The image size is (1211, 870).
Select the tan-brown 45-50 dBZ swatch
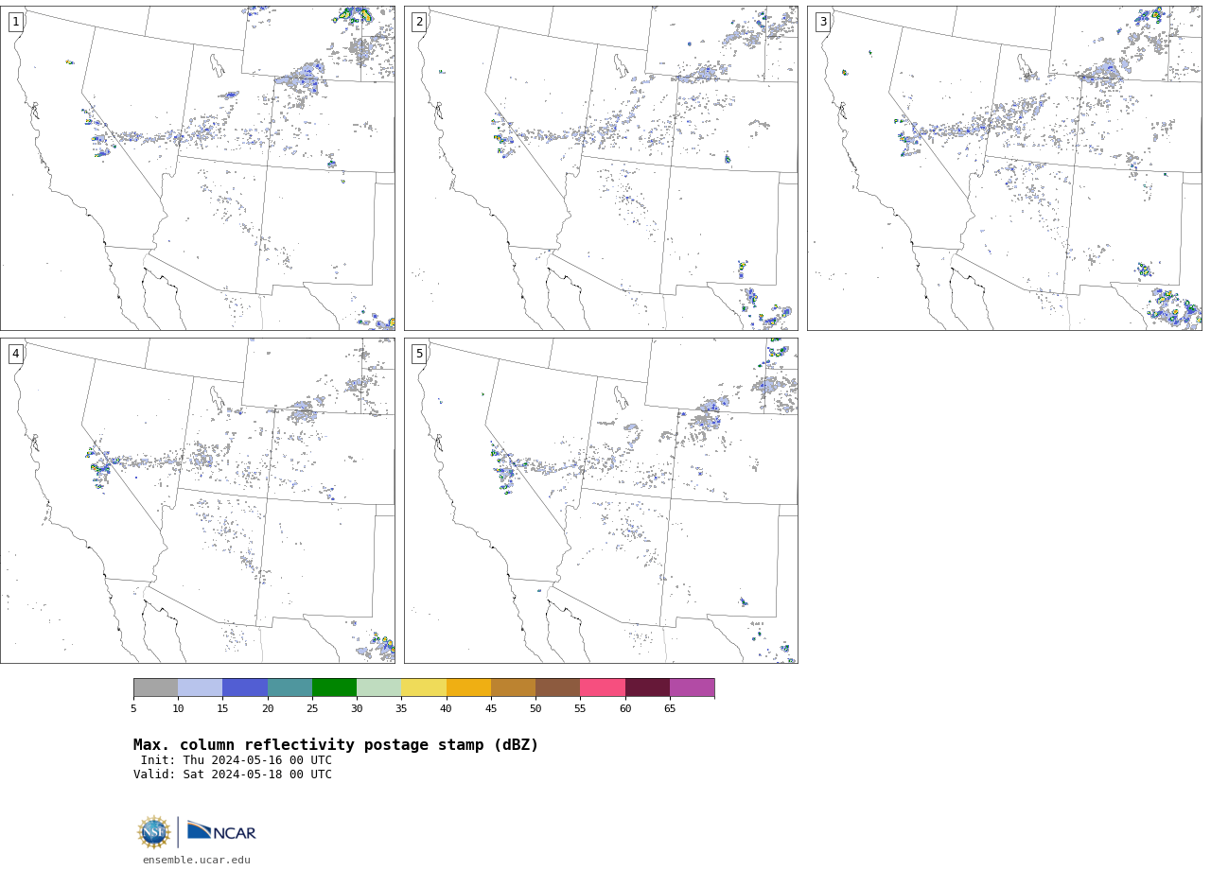pos(513,687)
